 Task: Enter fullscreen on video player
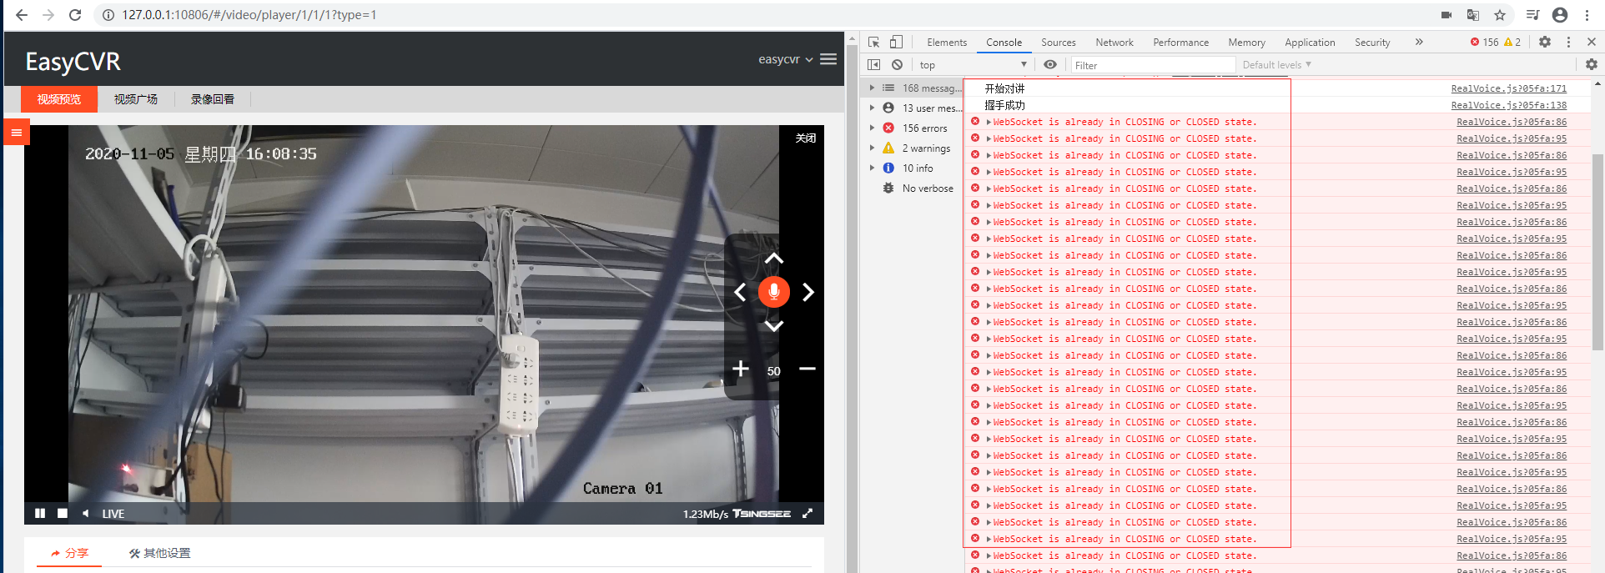[808, 513]
